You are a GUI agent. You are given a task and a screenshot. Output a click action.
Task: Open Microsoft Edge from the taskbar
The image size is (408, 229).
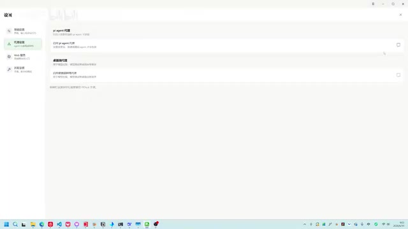[41, 224]
